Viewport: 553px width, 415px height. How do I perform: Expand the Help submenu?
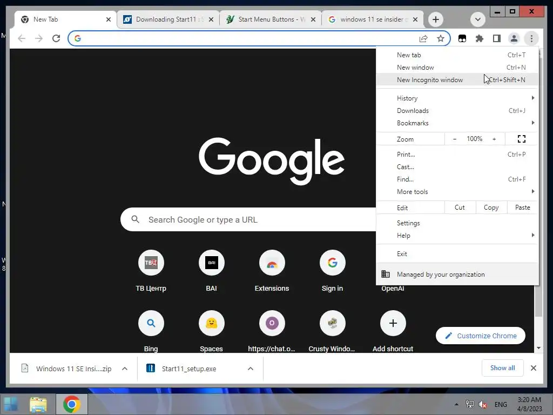tap(457, 236)
